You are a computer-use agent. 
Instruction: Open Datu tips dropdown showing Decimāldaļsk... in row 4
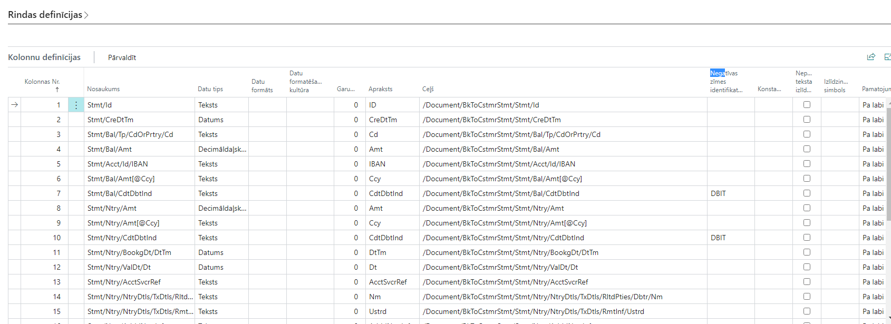click(221, 149)
